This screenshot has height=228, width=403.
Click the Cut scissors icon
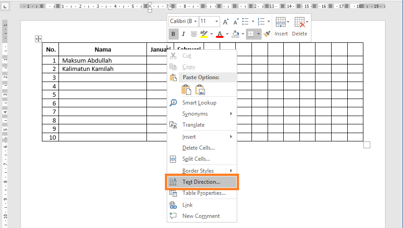point(173,56)
